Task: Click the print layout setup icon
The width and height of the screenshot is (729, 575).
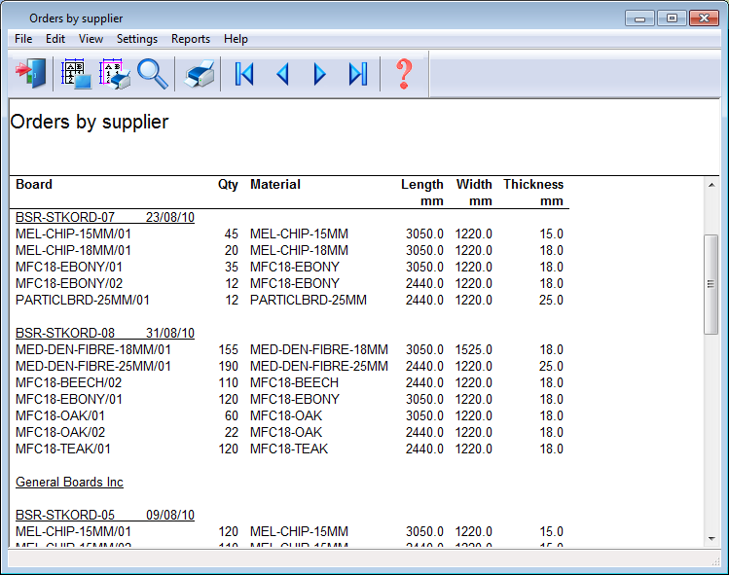Action: point(115,73)
